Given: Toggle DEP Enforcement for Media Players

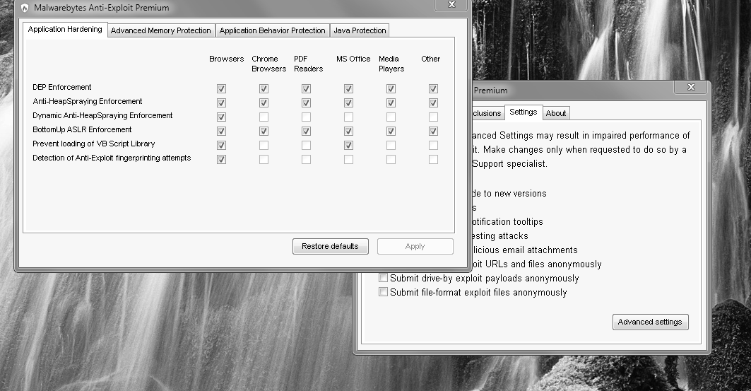Looking at the screenshot, I should (x=391, y=88).
